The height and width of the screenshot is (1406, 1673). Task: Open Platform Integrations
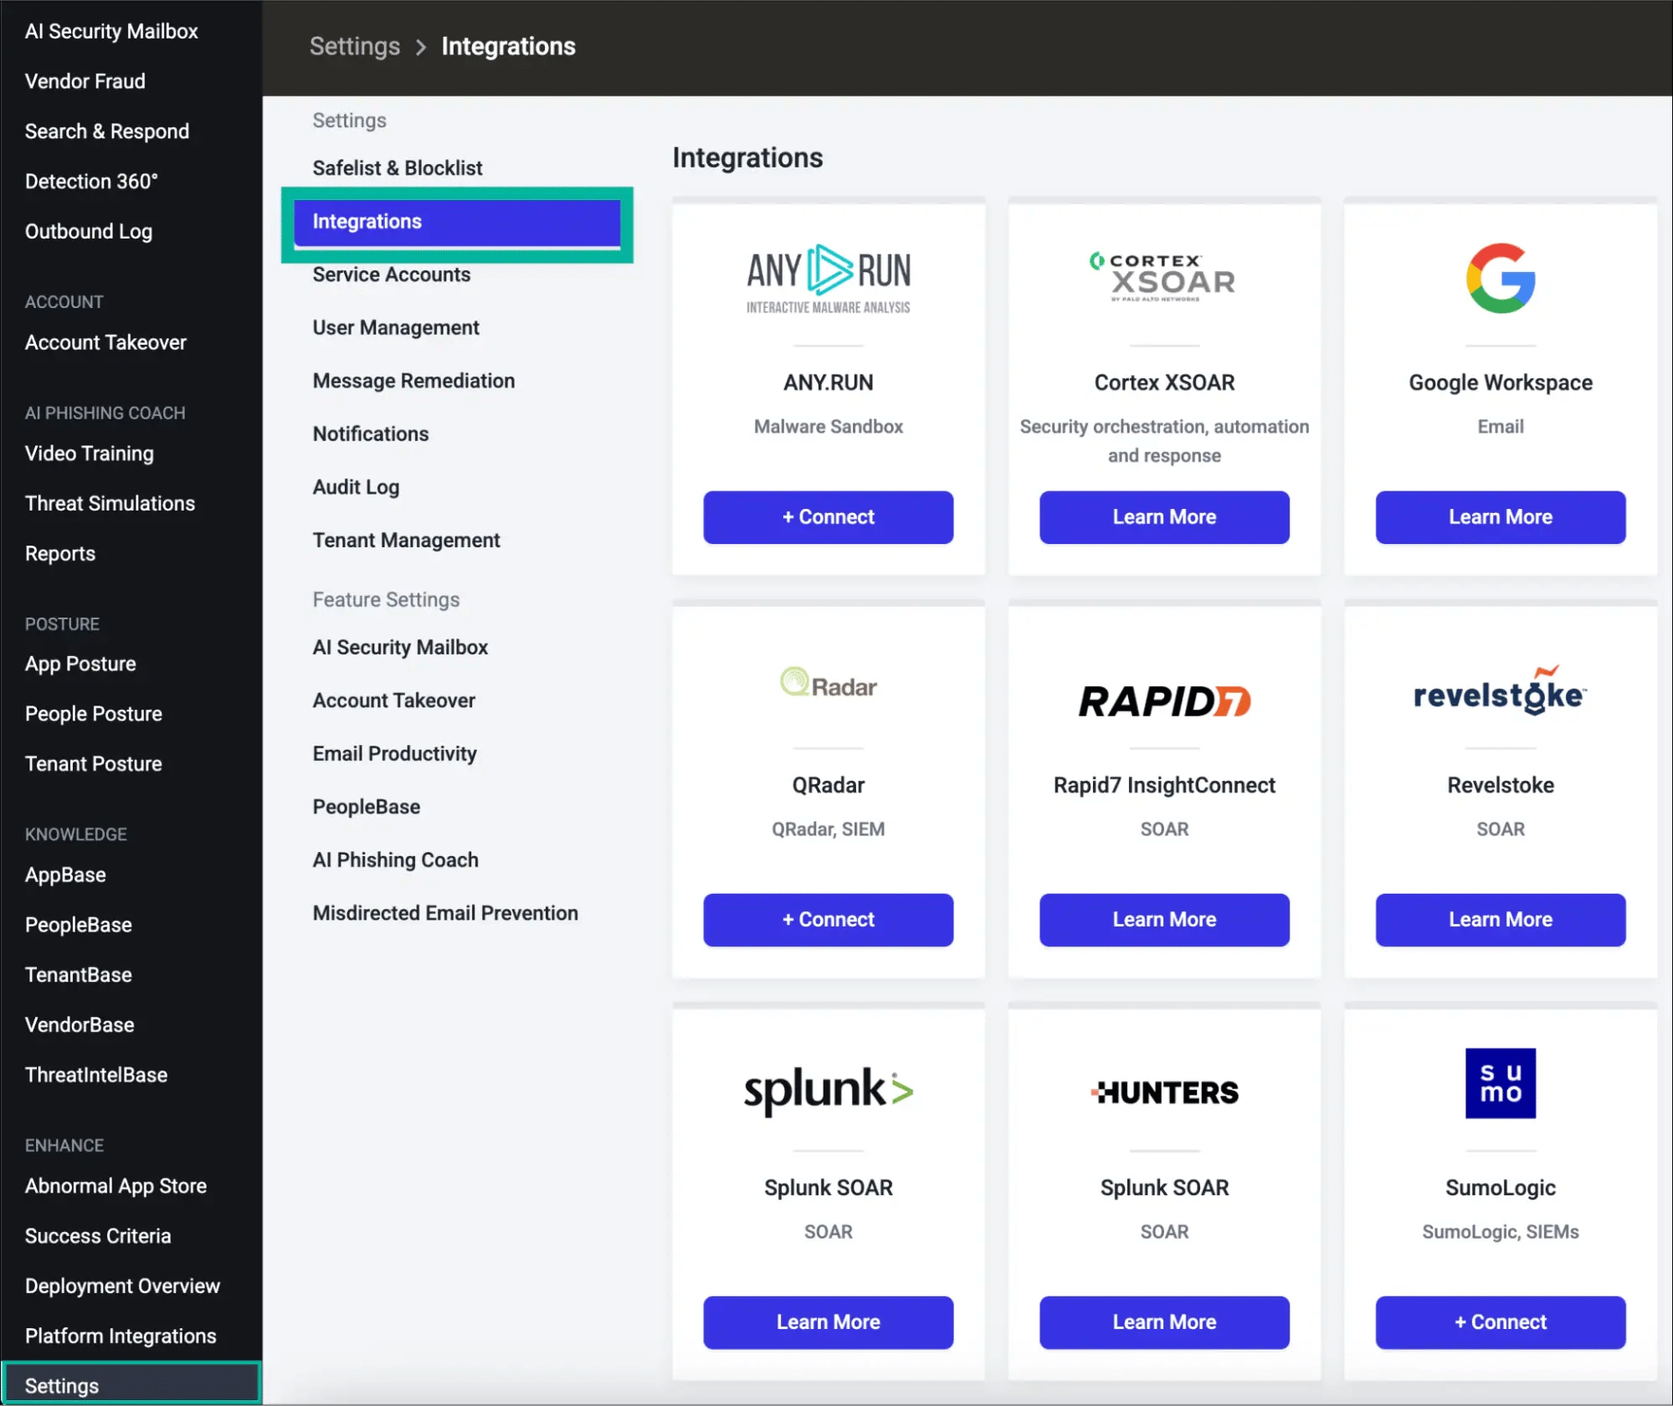tap(121, 1337)
